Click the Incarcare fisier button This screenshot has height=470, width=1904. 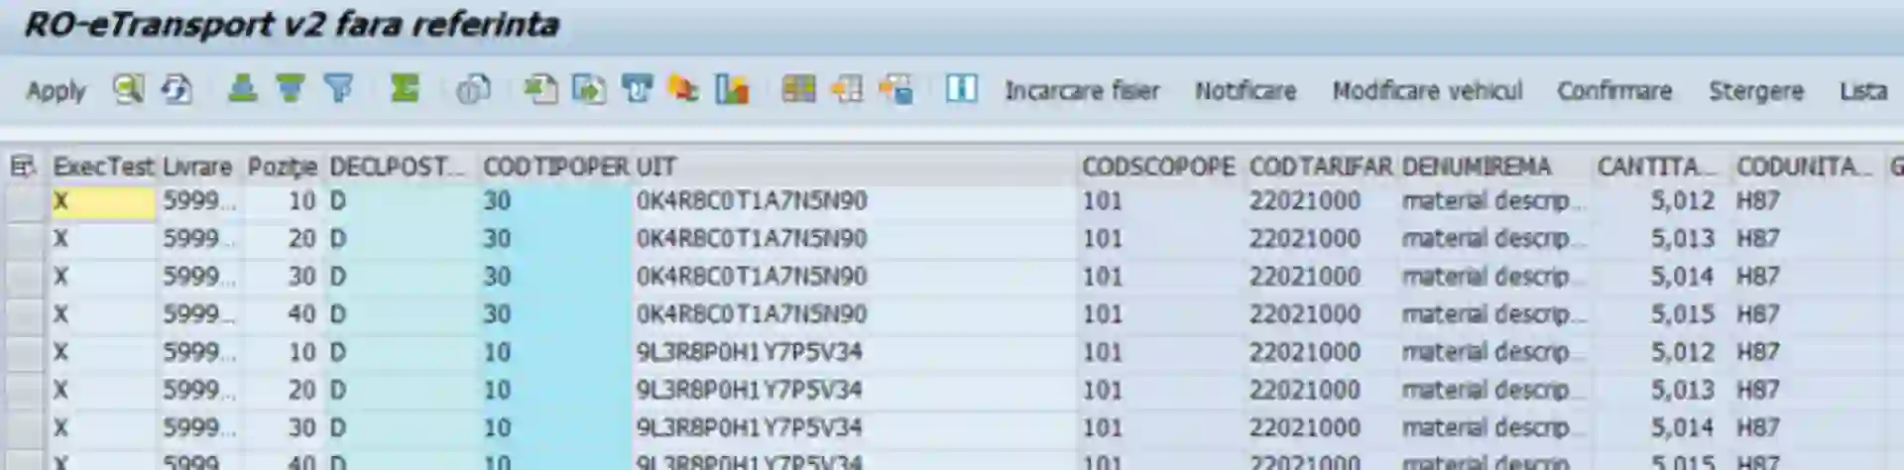coord(1082,91)
